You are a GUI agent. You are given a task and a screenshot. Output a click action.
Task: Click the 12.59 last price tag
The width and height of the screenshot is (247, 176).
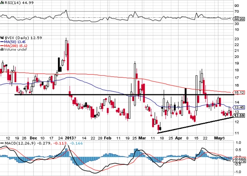[239, 115]
